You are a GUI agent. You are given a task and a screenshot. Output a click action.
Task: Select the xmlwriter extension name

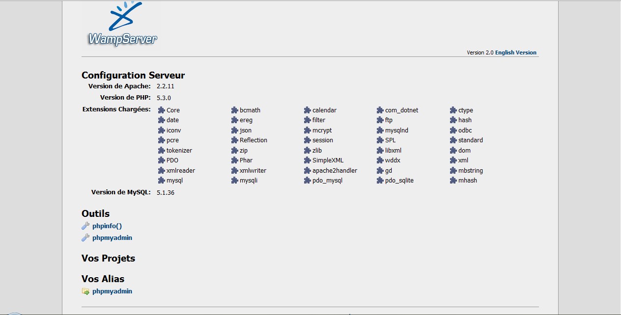253,171
